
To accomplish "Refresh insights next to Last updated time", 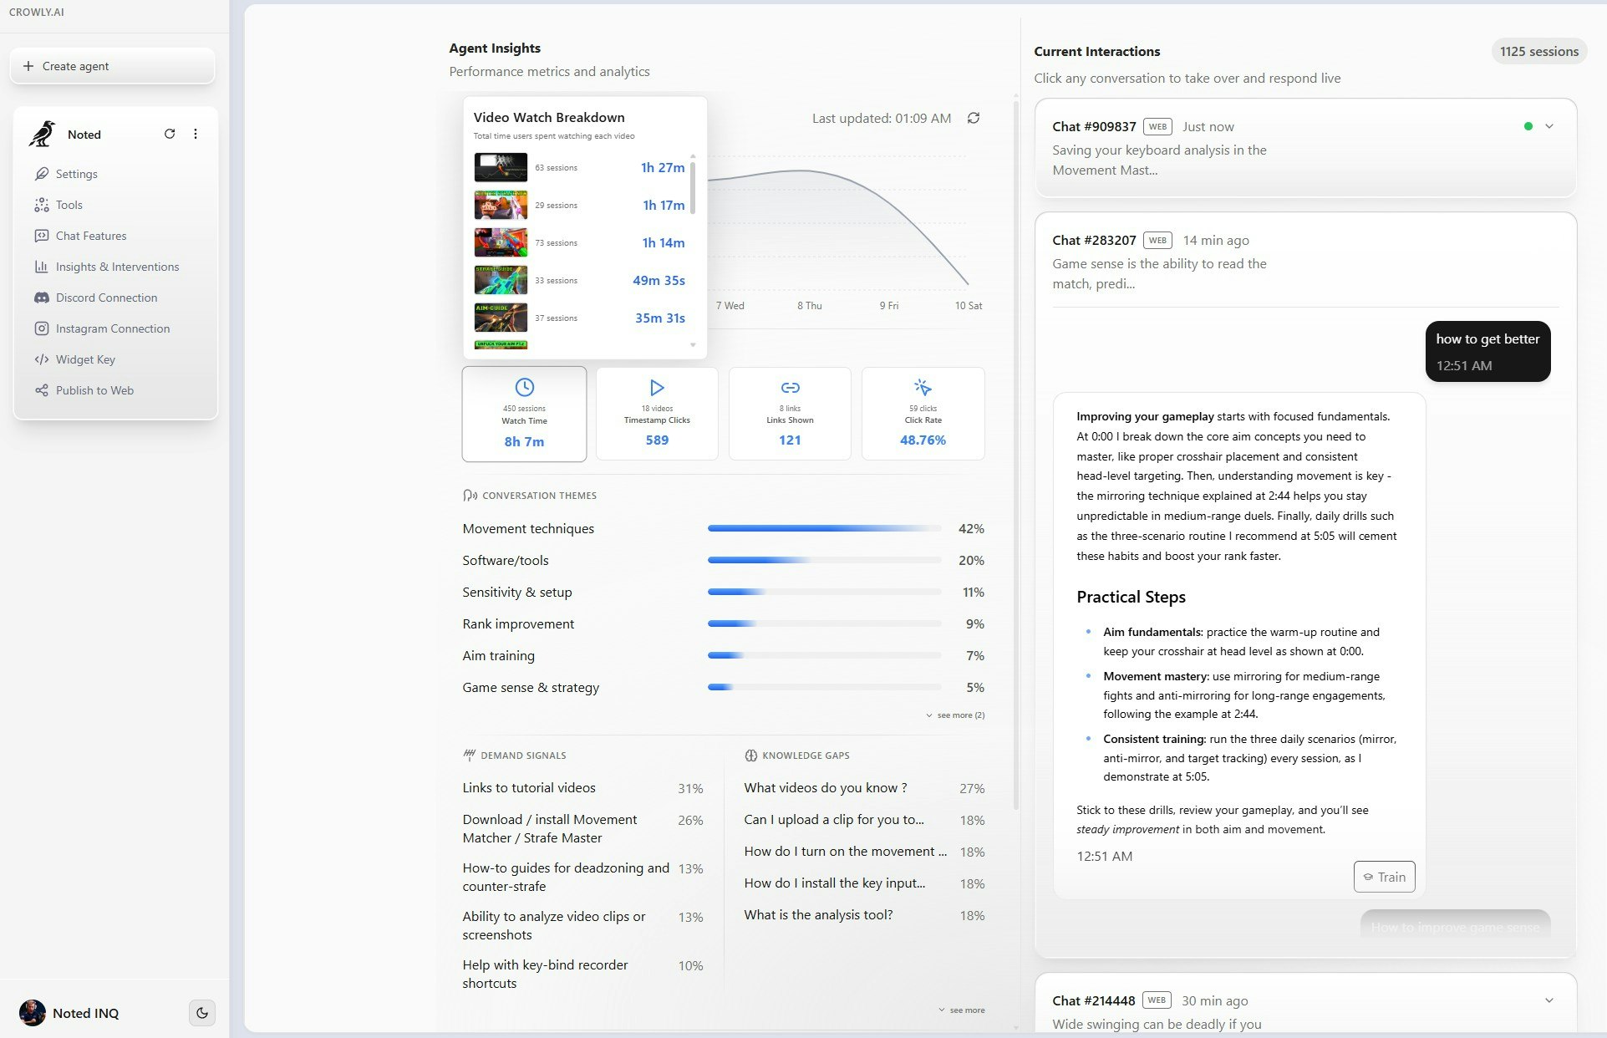I will point(974,118).
